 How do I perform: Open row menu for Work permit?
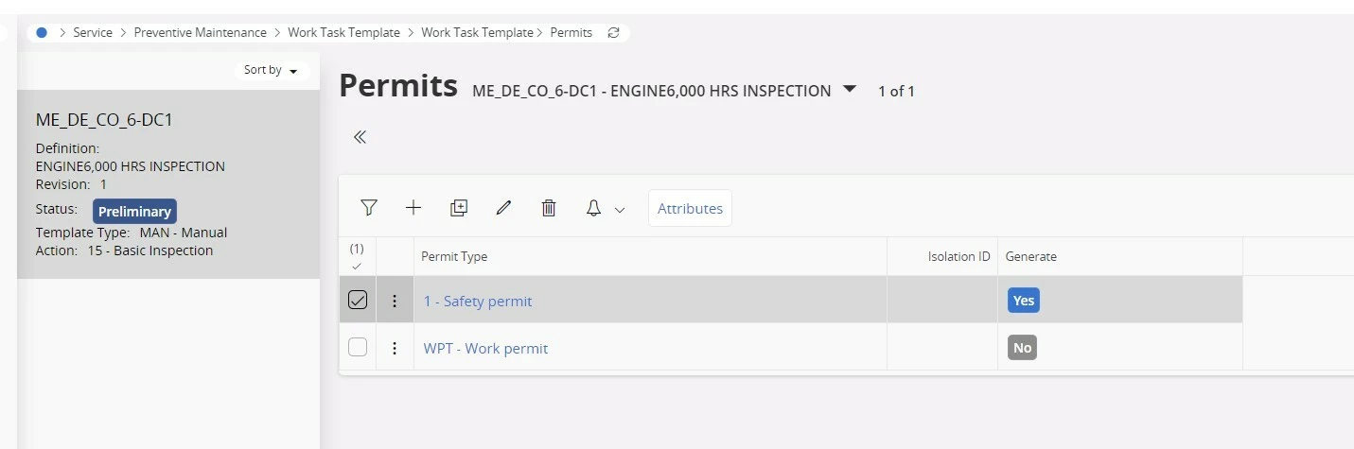[395, 348]
